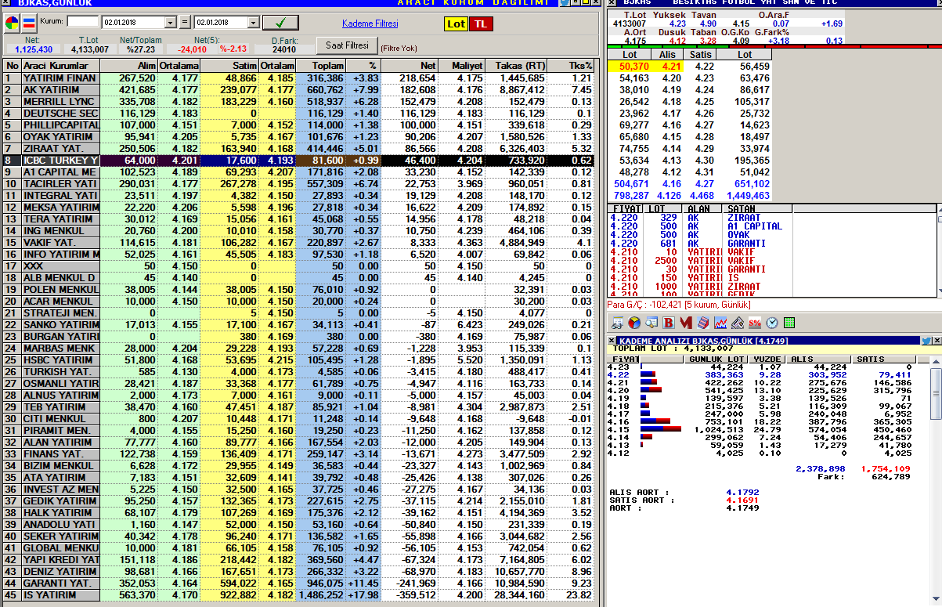
Task: Sort by the Tks% column header
Action: 571,66
